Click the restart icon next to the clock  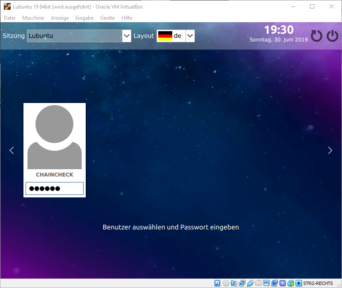(x=316, y=36)
